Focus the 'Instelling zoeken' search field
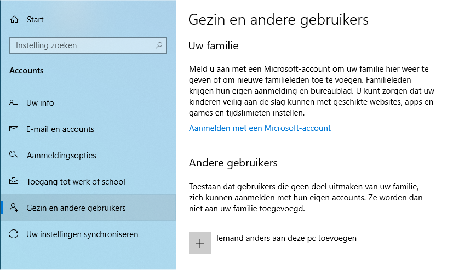This screenshot has width=453, height=270. click(x=88, y=45)
